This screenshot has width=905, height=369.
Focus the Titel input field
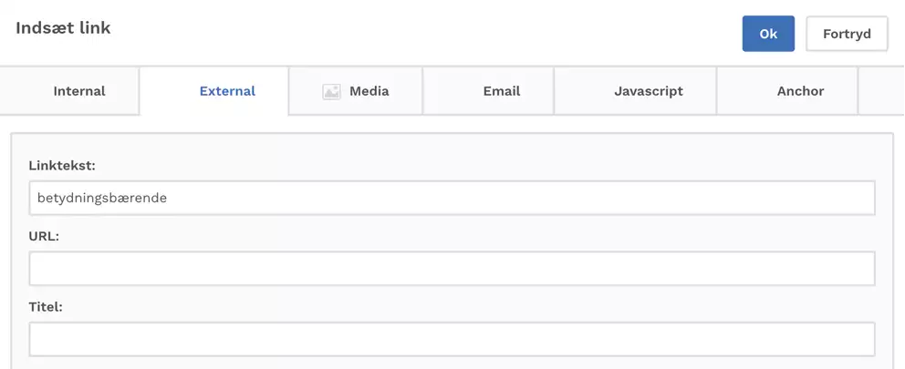pyautogui.click(x=452, y=339)
